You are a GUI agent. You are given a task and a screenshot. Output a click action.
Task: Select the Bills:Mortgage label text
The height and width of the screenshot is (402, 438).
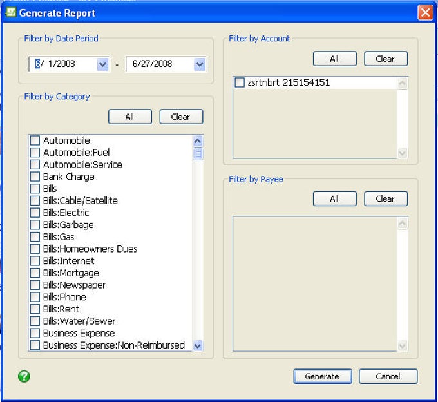(x=71, y=273)
